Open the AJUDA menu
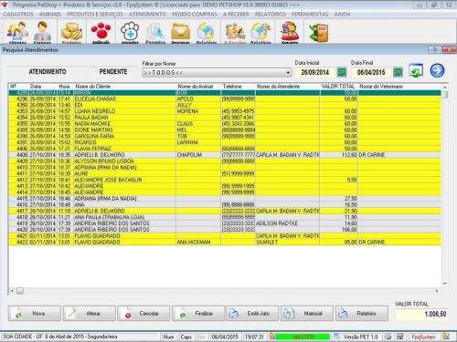Viewport: 457px width, 342px height. 342,15
